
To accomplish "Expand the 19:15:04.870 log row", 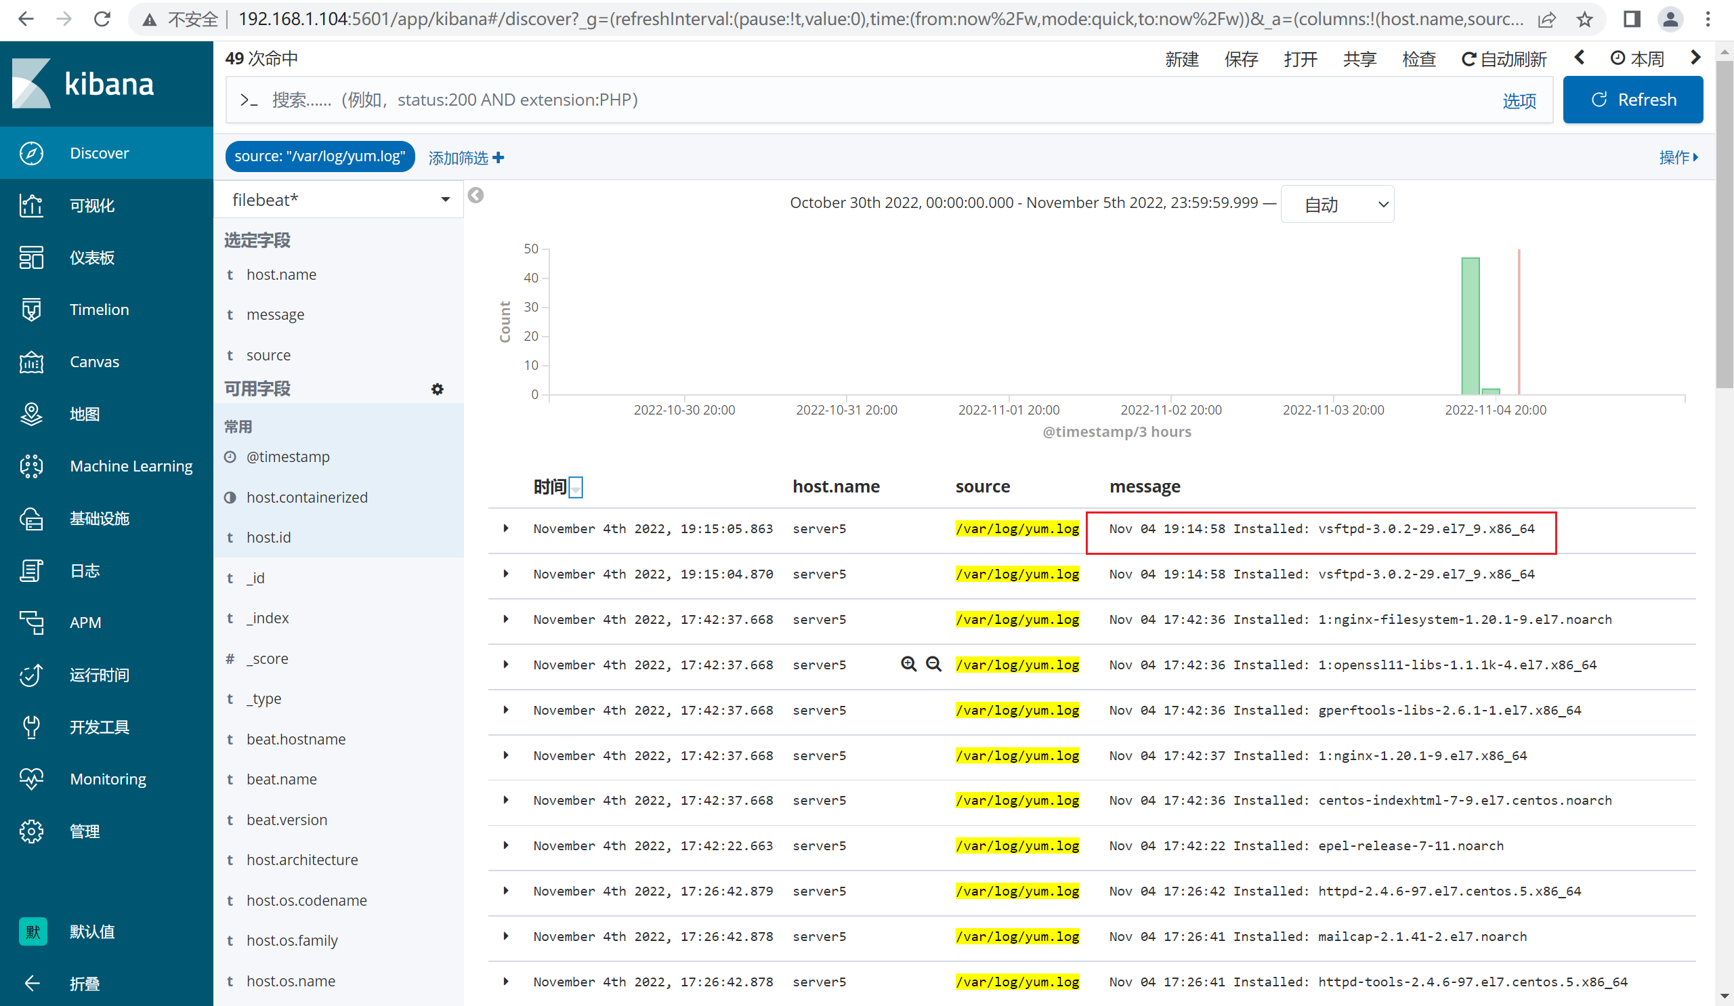I will 507,574.
